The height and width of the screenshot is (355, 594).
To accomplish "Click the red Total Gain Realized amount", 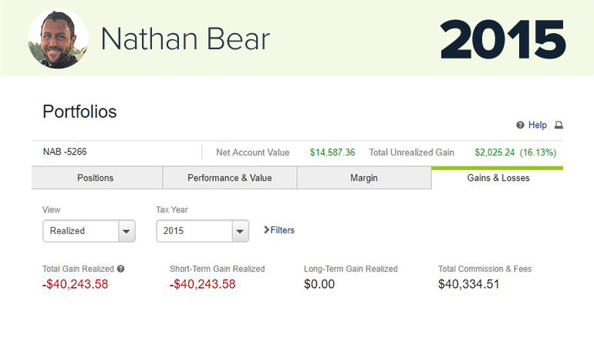I will (75, 284).
